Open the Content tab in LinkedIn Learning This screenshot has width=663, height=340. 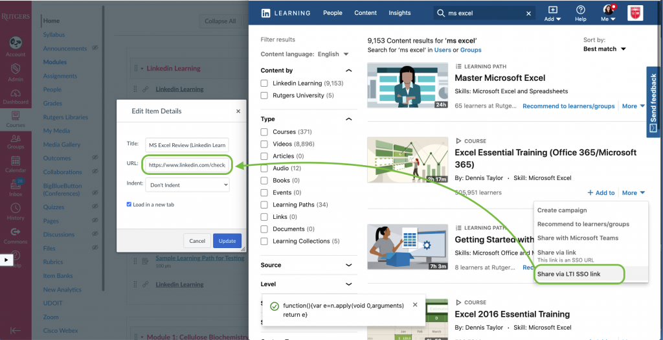point(365,13)
